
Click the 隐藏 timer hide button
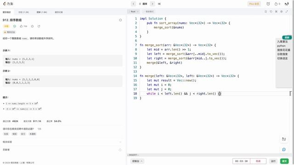(x=258, y=161)
